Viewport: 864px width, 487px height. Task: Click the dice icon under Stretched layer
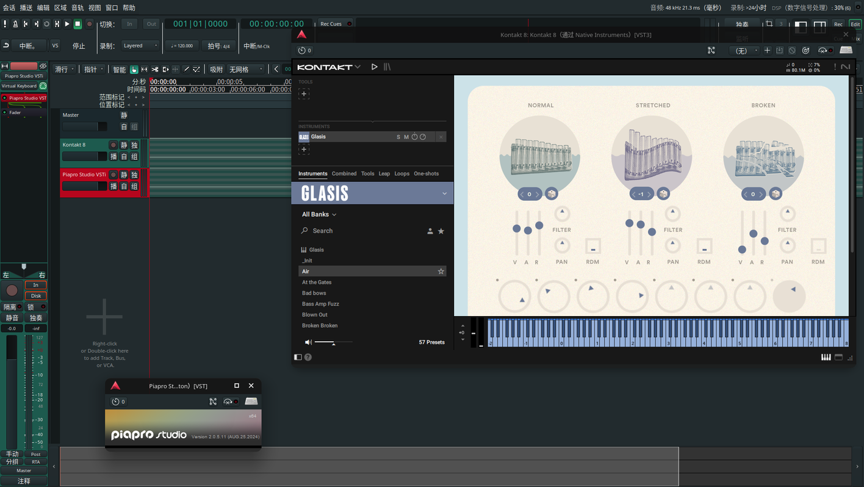[x=663, y=194]
